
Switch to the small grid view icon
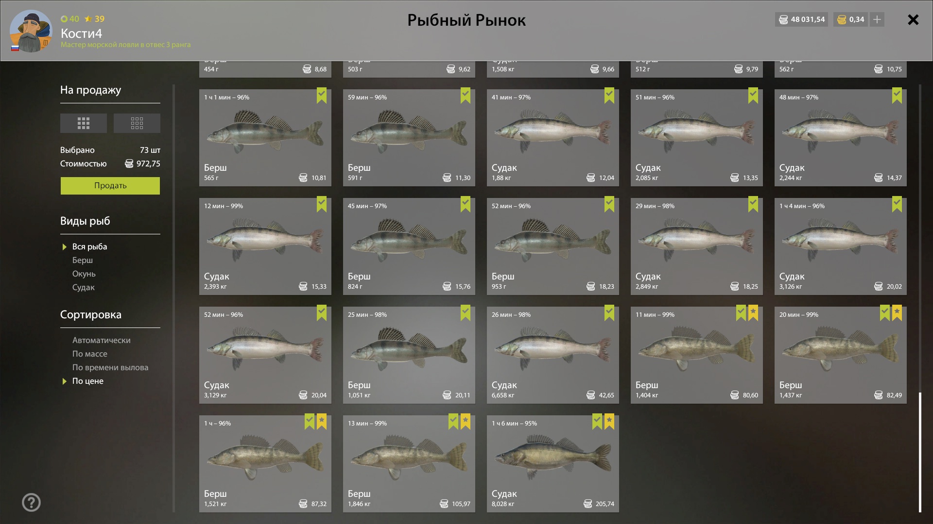(137, 123)
